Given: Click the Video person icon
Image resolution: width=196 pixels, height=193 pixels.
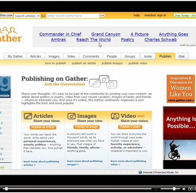Looking at the screenshot, I should point(115,116).
